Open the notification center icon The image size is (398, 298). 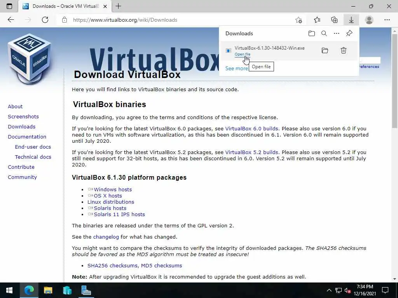point(385,290)
